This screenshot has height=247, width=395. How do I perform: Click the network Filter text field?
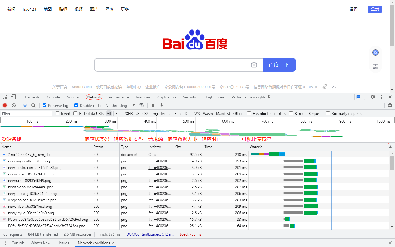26,113
